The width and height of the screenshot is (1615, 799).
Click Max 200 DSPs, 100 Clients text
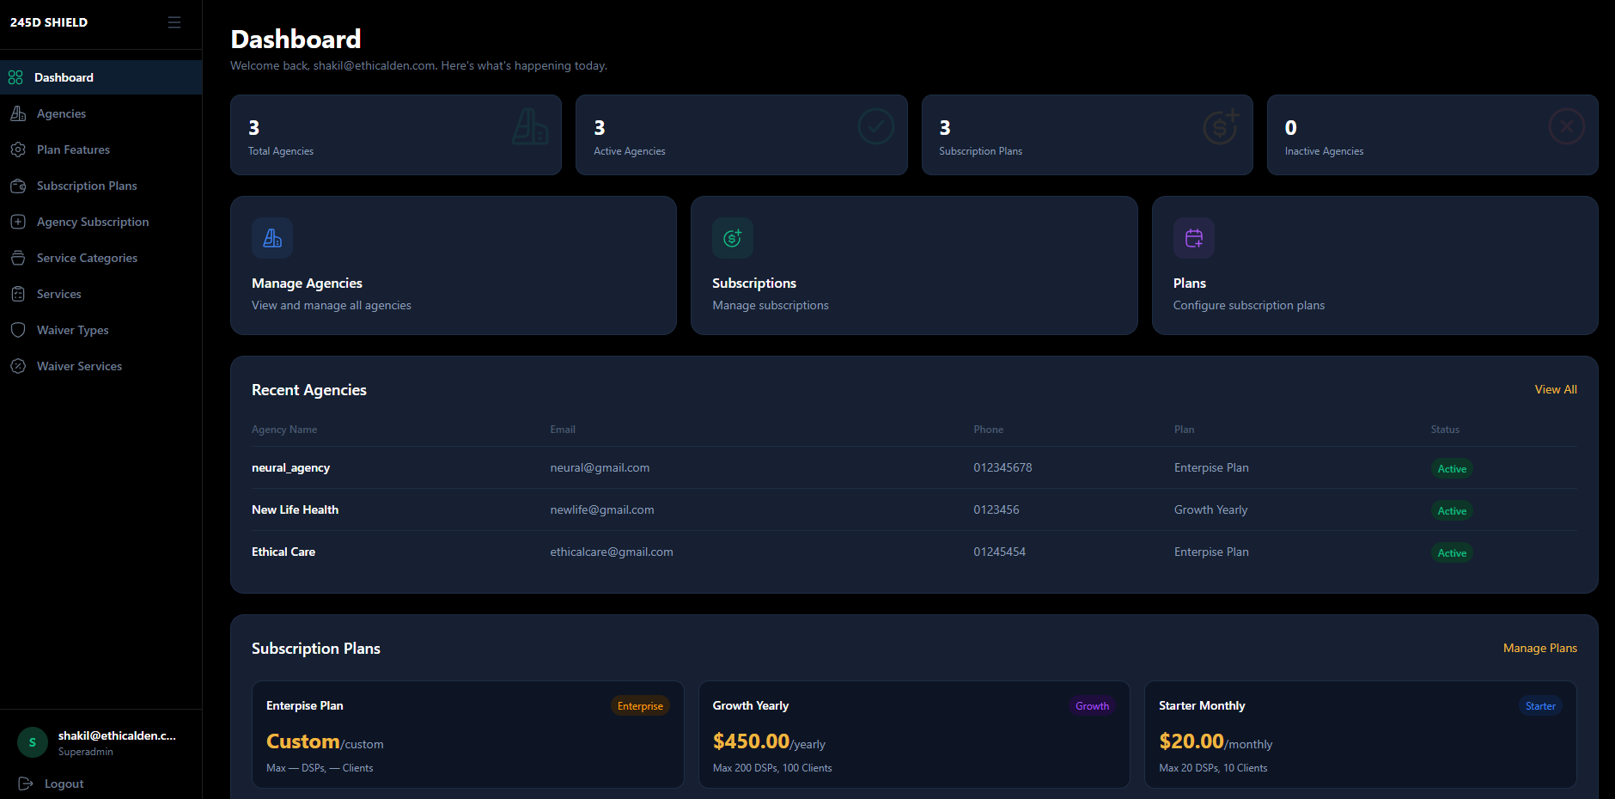tap(772, 768)
